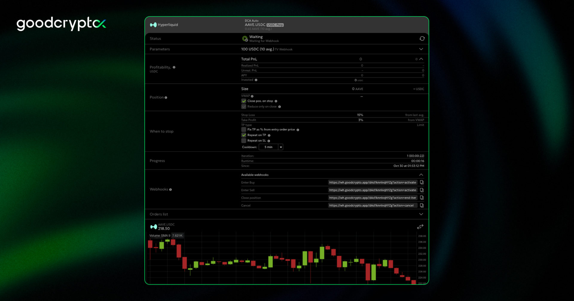The width and height of the screenshot is (574, 301).
Task: Click the Hyperliquid logo in the header
Action: pyautogui.click(x=153, y=25)
